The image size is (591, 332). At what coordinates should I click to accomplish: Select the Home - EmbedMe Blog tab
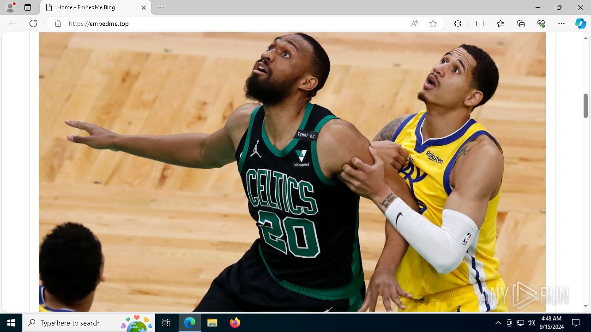pyautogui.click(x=96, y=7)
